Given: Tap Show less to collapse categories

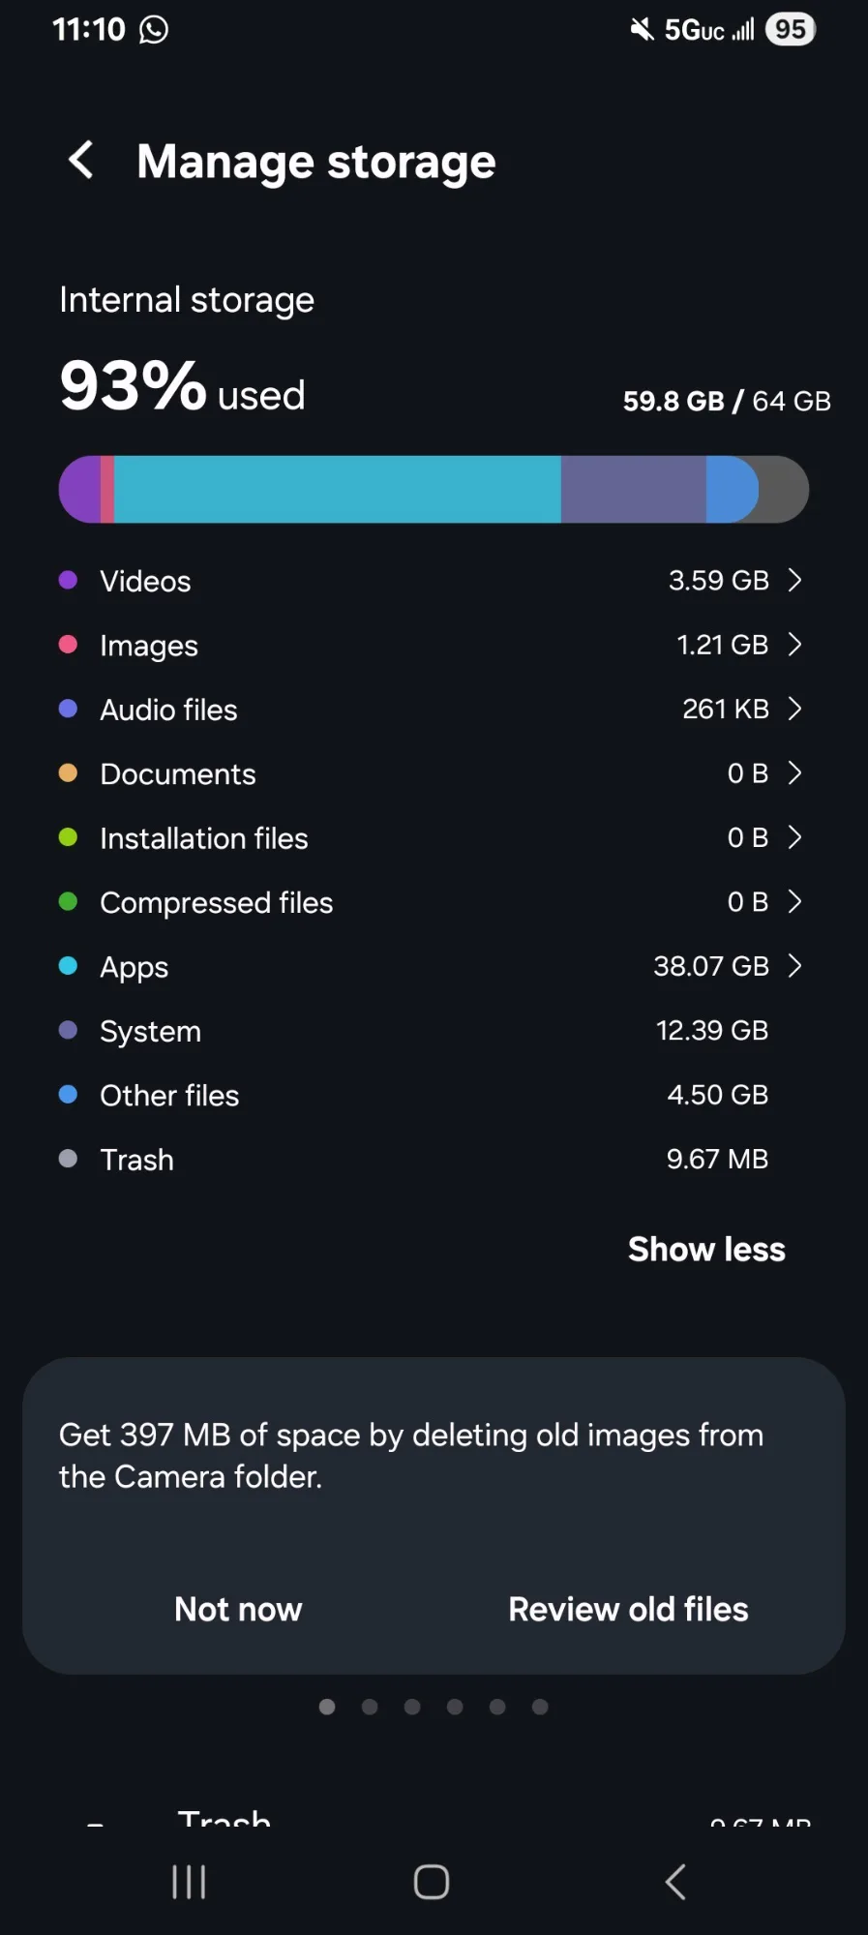Looking at the screenshot, I should [x=706, y=1250].
